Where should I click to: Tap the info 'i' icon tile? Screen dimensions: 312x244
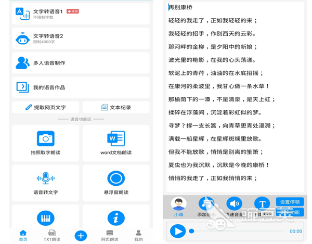(116, 218)
